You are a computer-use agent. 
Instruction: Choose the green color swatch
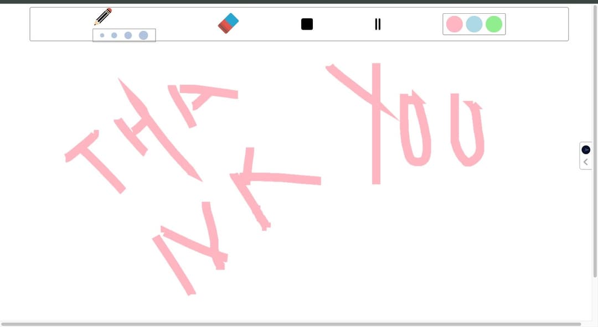tap(494, 24)
